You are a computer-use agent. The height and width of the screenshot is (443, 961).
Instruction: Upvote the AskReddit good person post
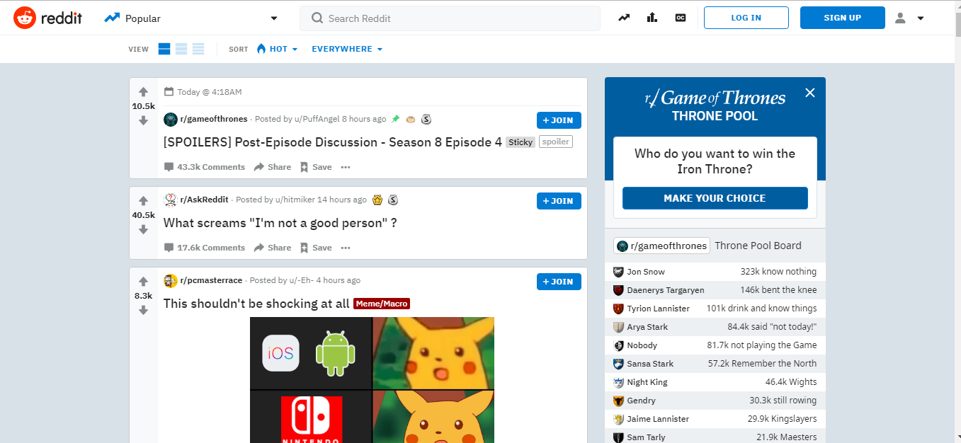tap(143, 201)
